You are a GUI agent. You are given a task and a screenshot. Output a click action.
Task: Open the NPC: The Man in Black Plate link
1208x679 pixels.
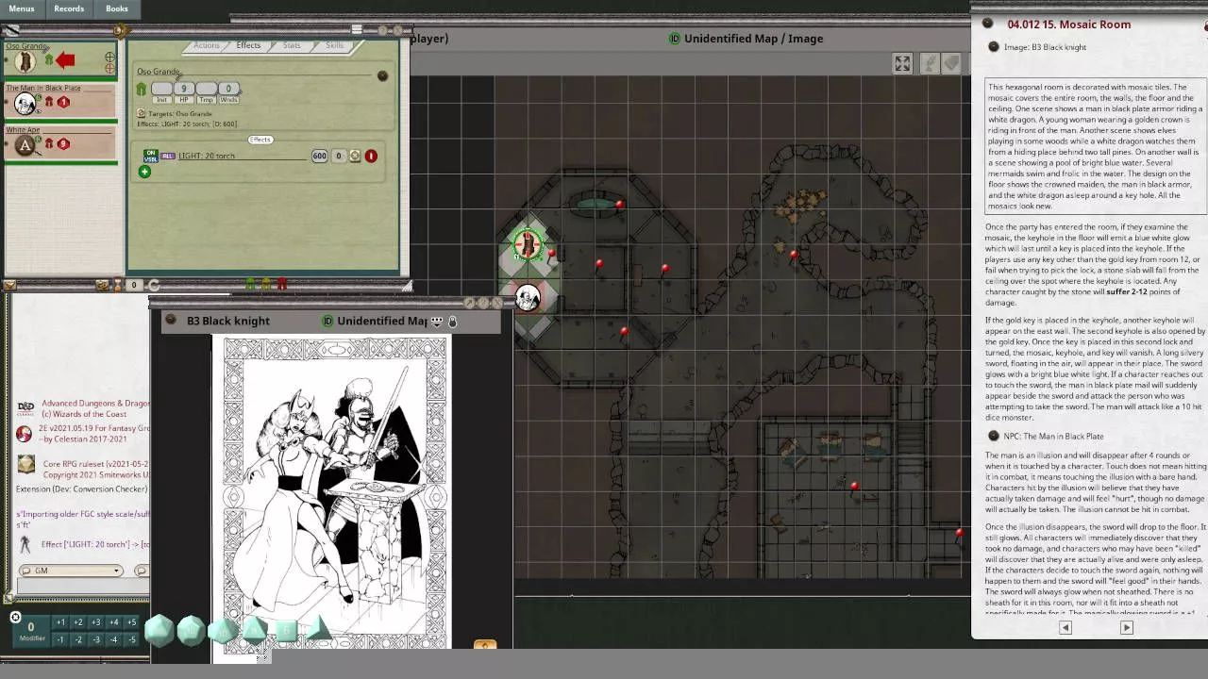[x=1053, y=436]
